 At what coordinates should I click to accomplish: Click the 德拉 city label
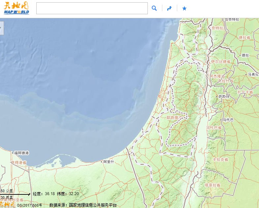tap(245, 55)
